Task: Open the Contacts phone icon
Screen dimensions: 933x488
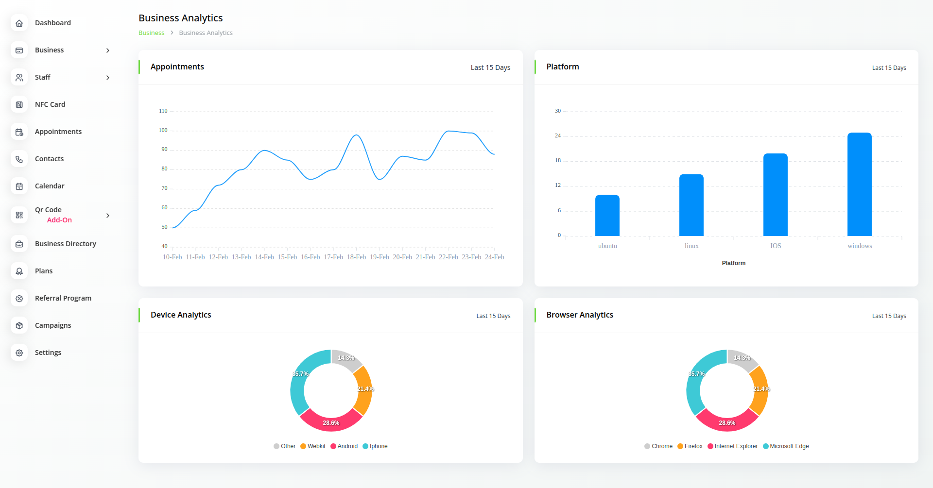Action: pos(19,159)
